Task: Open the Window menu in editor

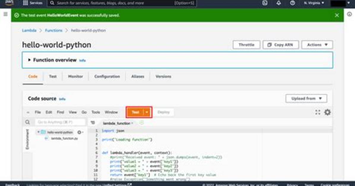Action: [x=111, y=112]
